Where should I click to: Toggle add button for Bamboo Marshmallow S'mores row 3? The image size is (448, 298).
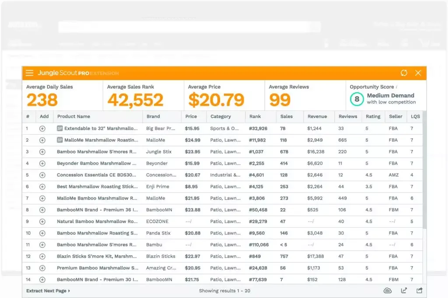(x=42, y=152)
